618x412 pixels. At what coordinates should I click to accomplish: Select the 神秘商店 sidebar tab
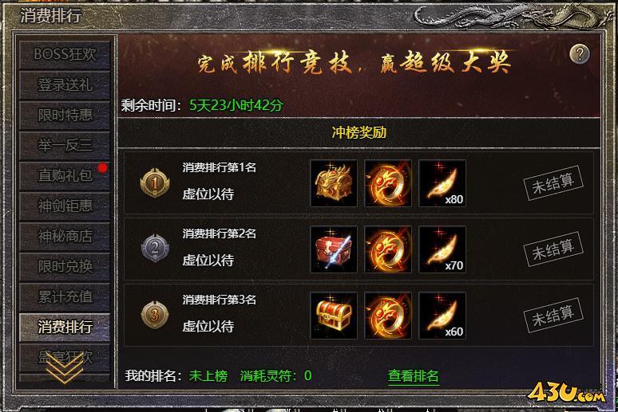point(65,236)
